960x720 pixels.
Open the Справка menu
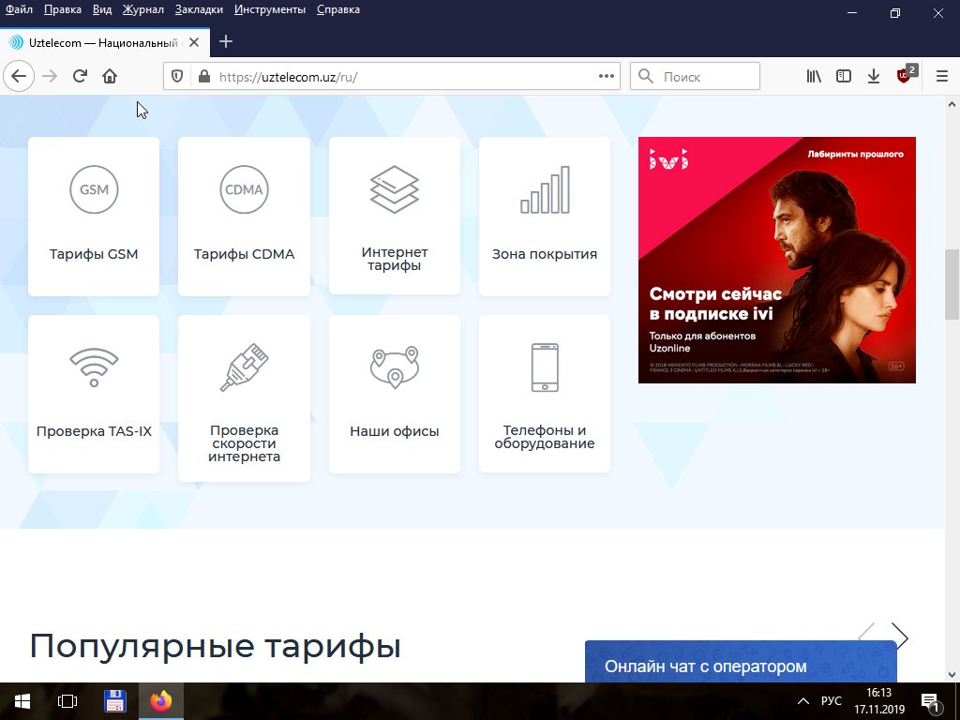(337, 9)
